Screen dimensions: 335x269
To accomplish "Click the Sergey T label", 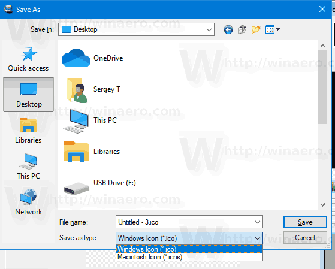I will [107, 89].
